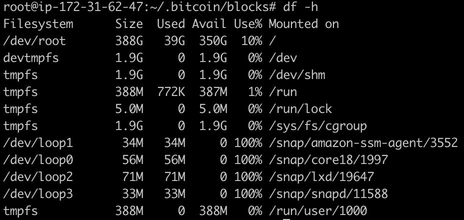Click the /dev/shm mount path
The width and height of the screenshot is (464, 220).
pyautogui.click(x=297, y=75)
